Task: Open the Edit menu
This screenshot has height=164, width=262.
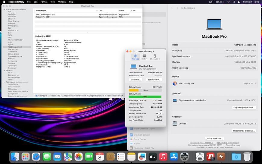Action: (x=36, y=2)
